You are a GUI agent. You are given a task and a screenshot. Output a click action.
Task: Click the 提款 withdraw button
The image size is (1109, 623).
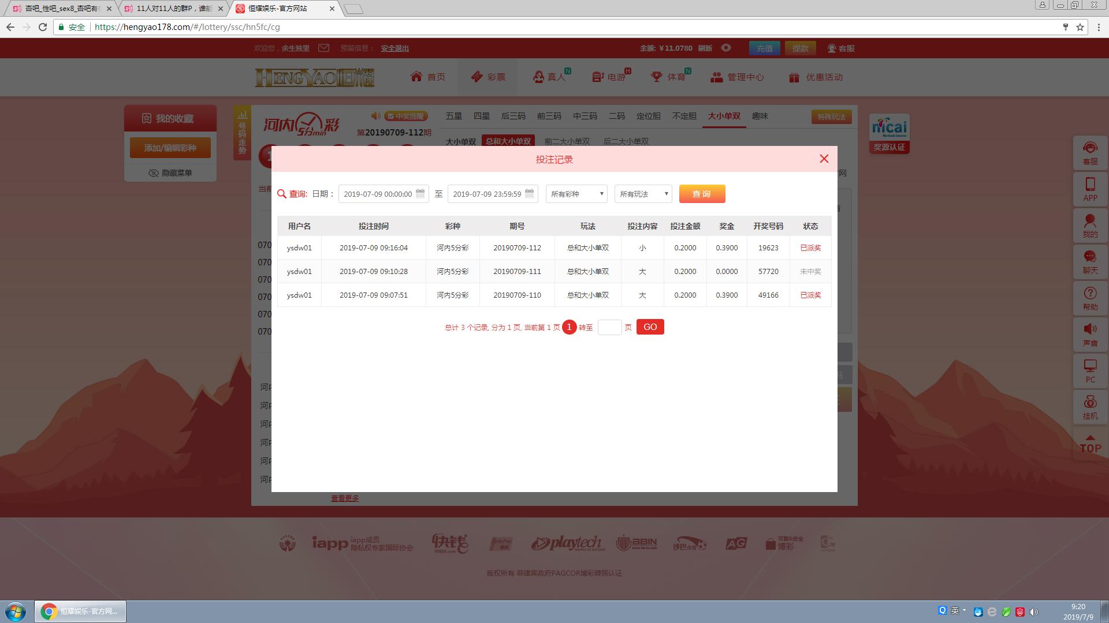800,48
